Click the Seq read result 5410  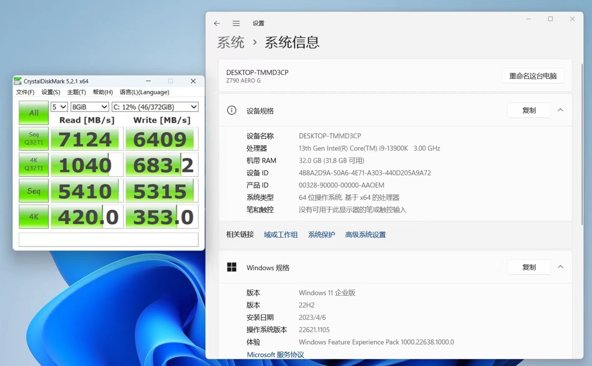click(x=87, y=191)
